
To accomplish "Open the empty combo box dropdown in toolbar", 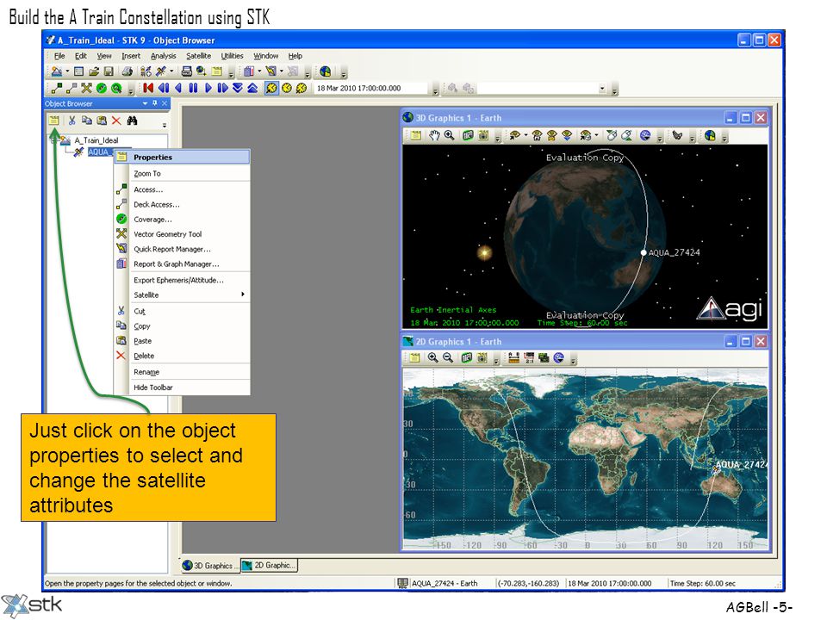I will 602,88.
